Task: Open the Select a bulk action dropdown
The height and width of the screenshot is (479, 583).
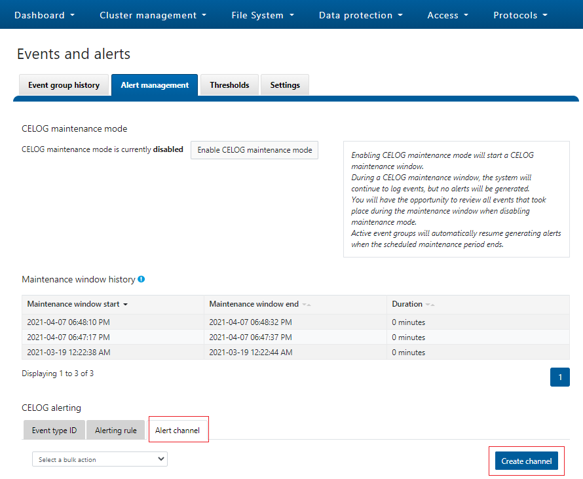Action: tap(99, 459)
